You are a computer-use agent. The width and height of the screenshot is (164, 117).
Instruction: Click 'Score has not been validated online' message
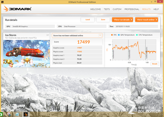click(x=68, y=36)
